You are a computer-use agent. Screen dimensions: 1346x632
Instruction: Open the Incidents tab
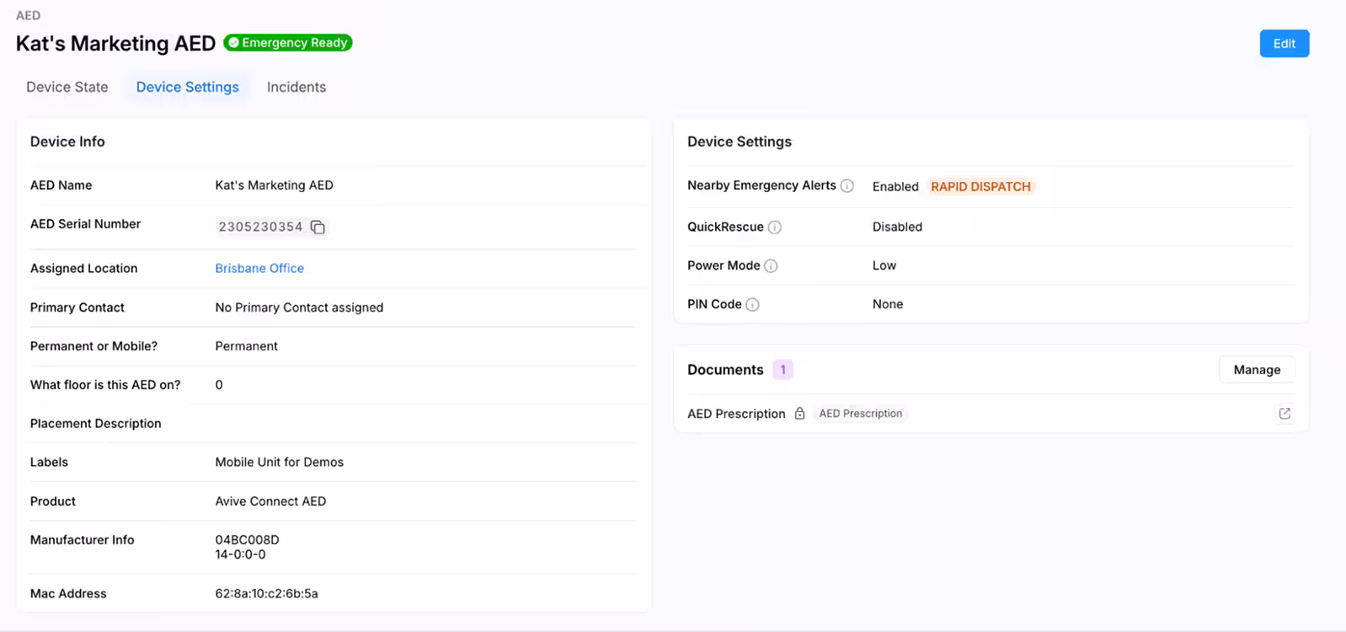point(296,87)
